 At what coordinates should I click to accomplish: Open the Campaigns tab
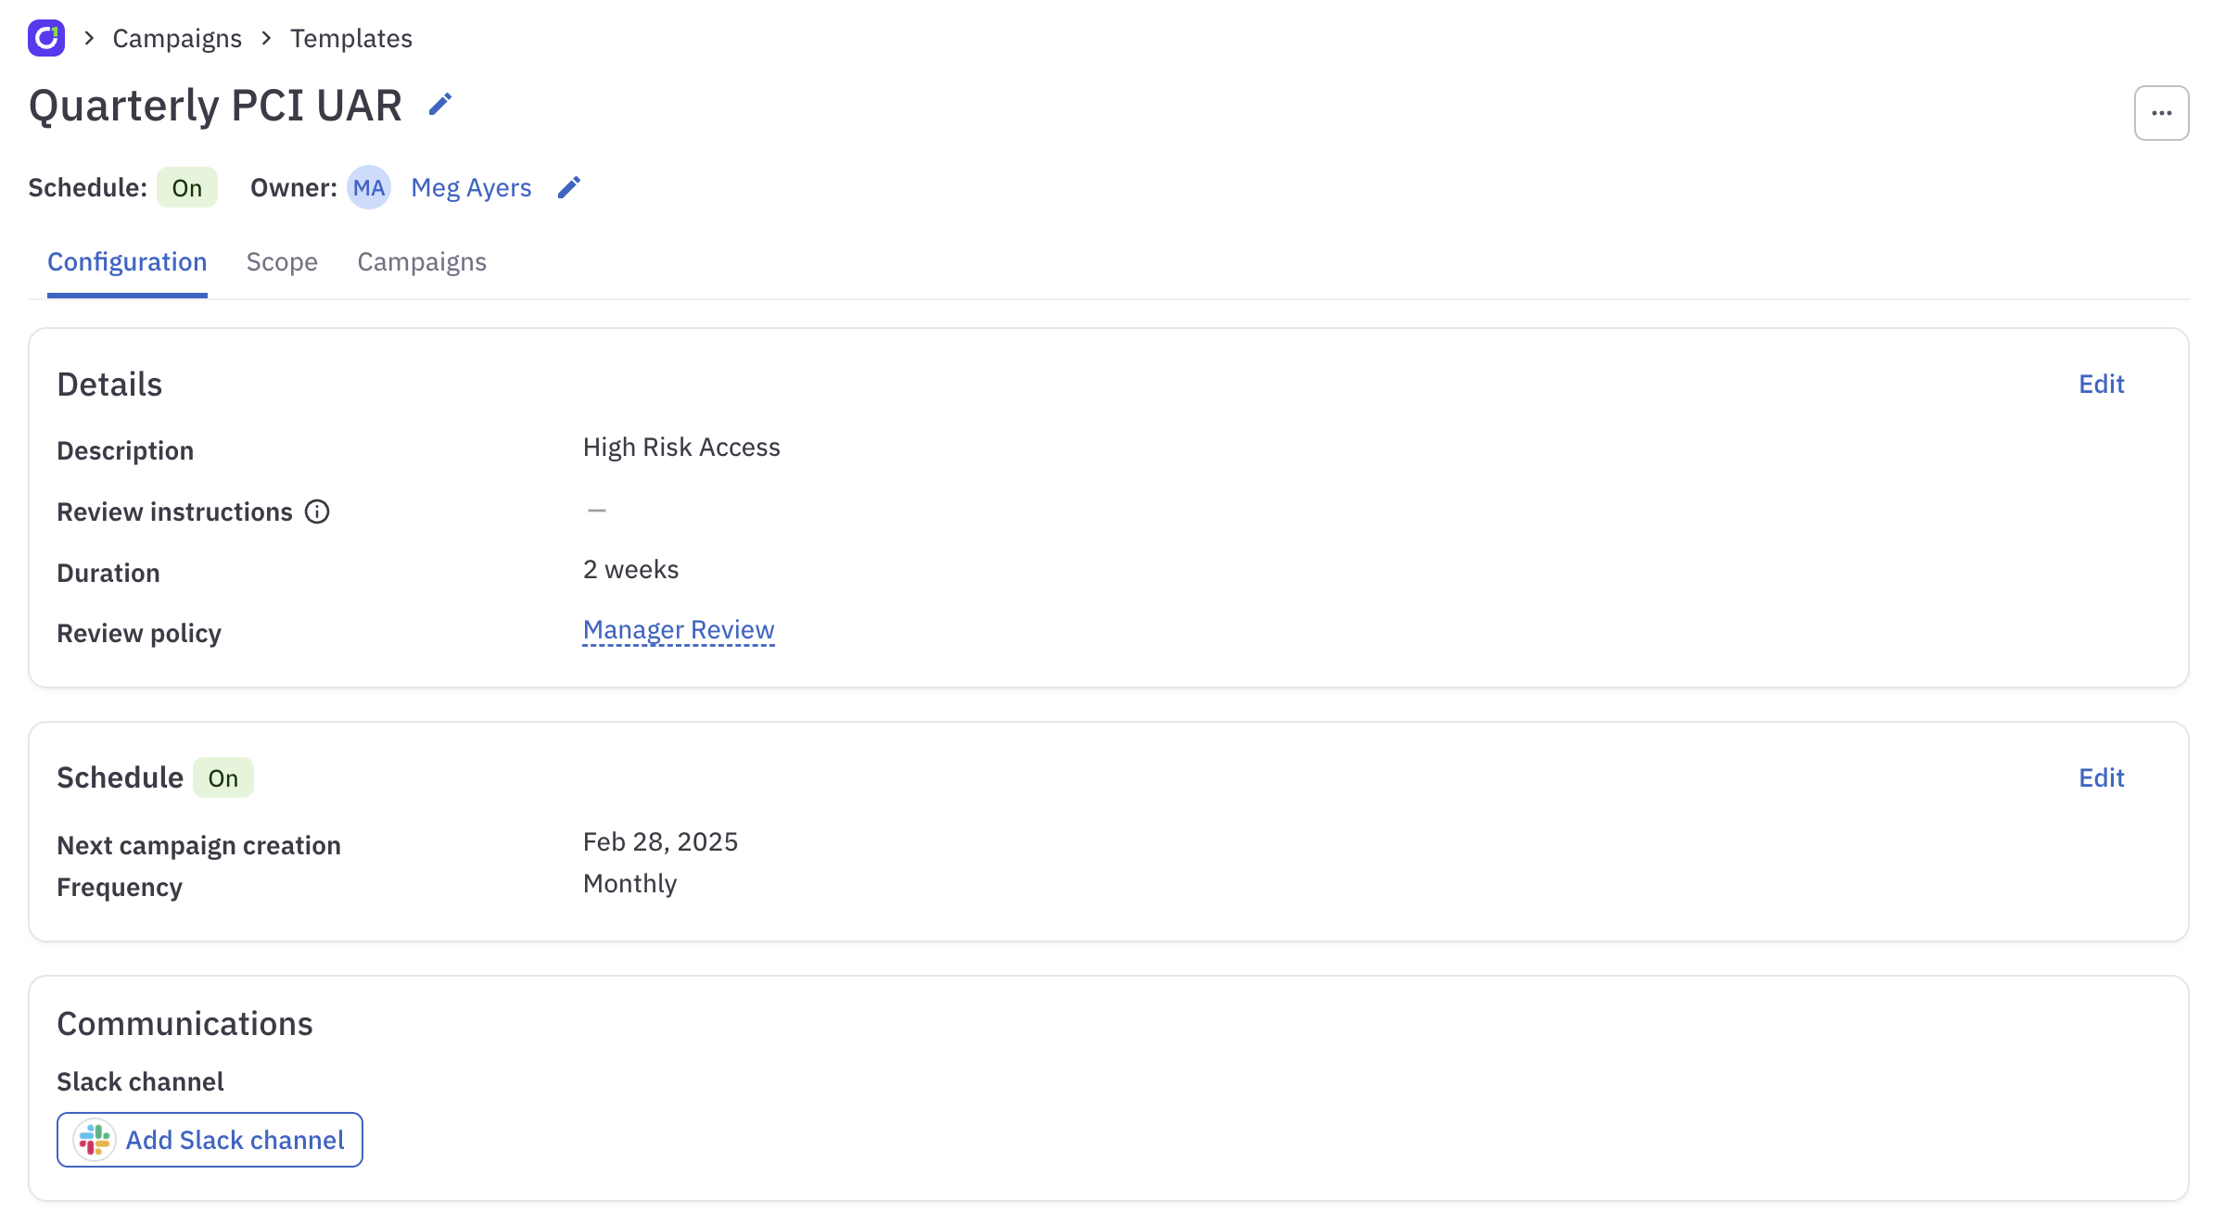coord(422,262)
